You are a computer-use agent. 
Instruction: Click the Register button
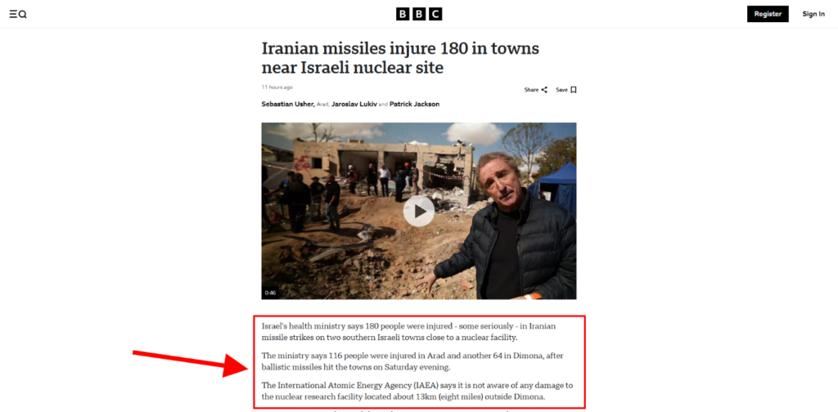click(x=768, y=14)
